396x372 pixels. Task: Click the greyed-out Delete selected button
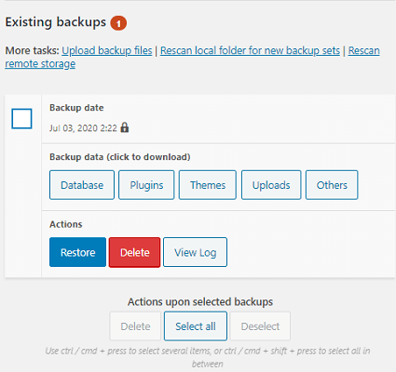pyautogui.click(x=135, y=326)
